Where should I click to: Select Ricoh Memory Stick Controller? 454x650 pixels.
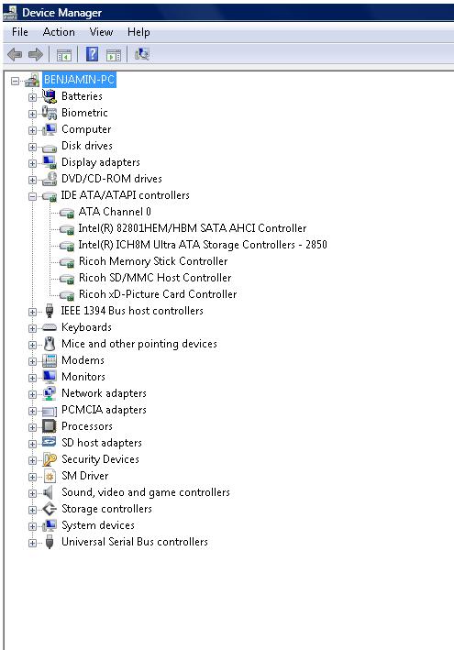click(153, 261)
